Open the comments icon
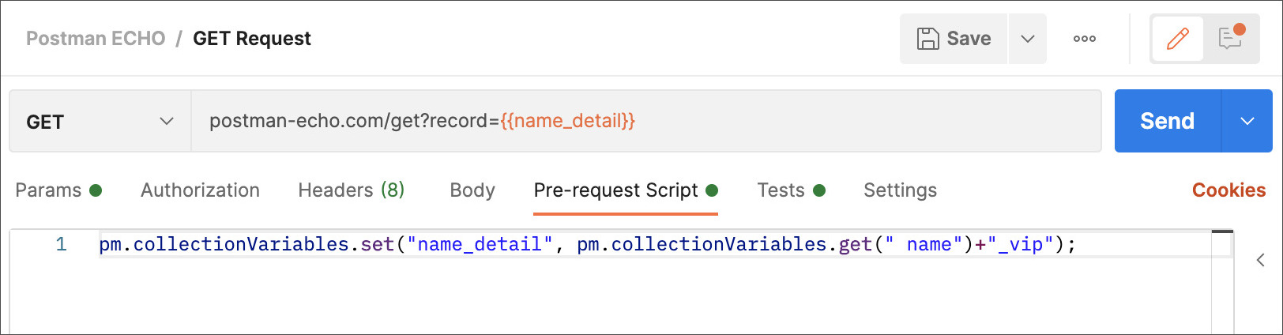This screenshot has height=335, width=1283. point(1231,39)
